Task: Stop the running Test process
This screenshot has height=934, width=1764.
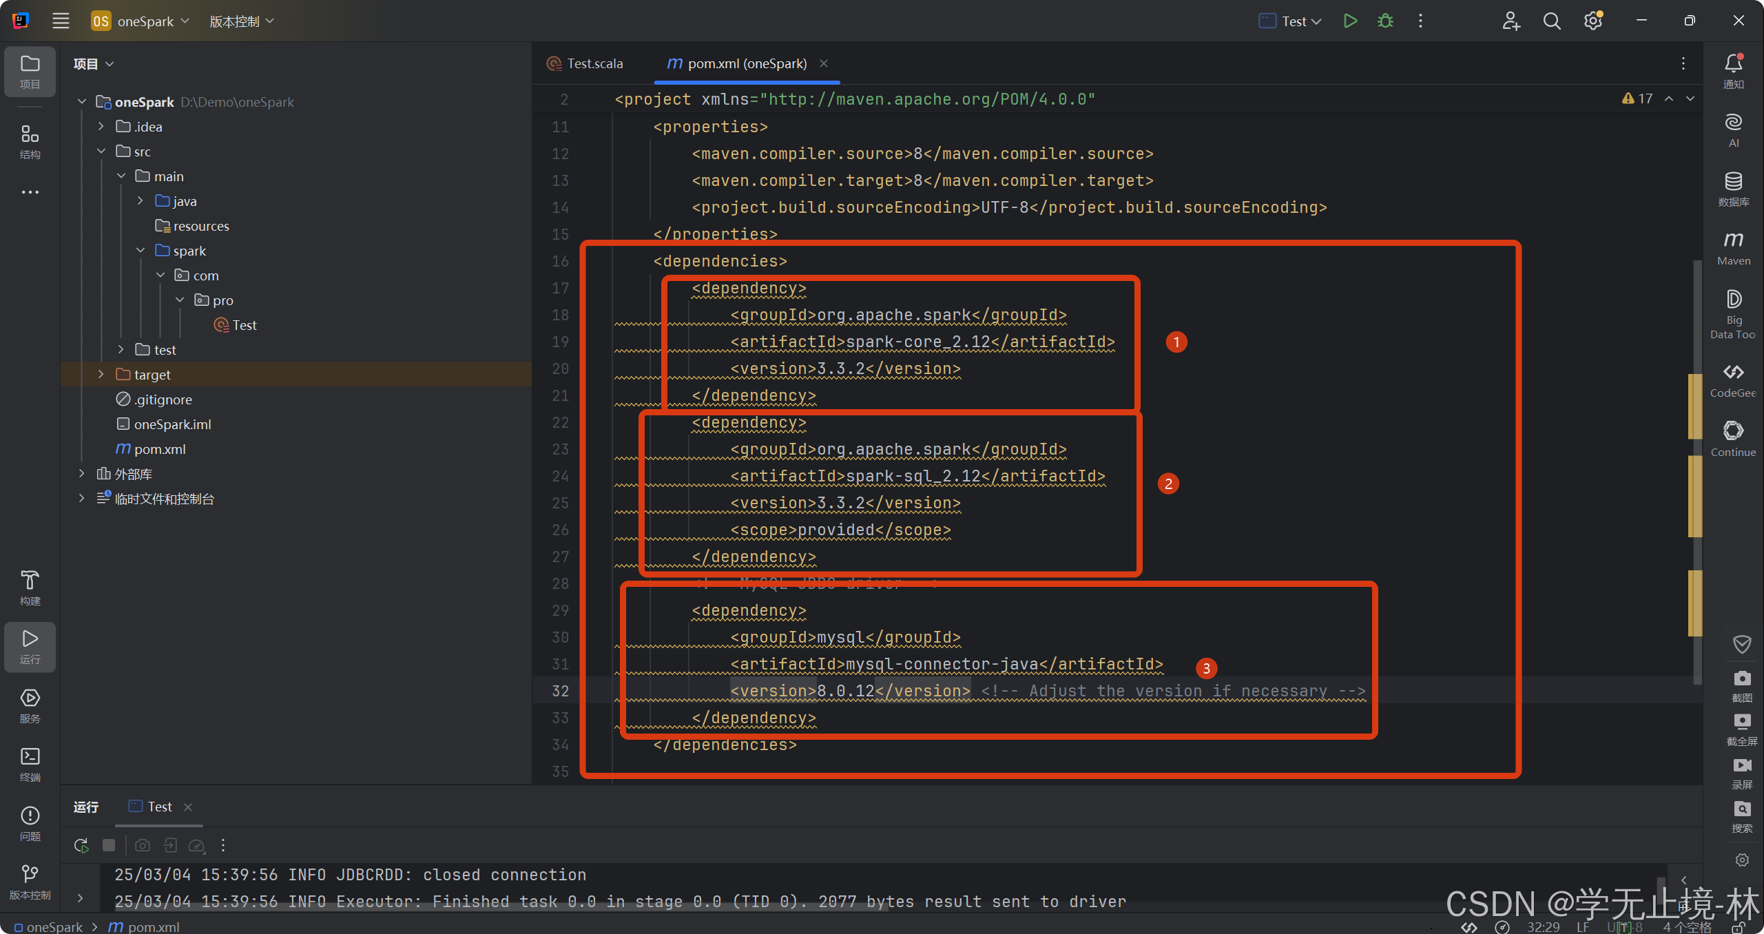Action: pyautogui.click(x=108, y=845)
